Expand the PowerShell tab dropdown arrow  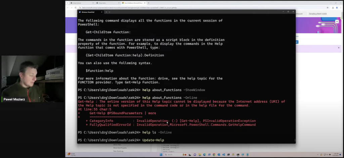point(110,12)
